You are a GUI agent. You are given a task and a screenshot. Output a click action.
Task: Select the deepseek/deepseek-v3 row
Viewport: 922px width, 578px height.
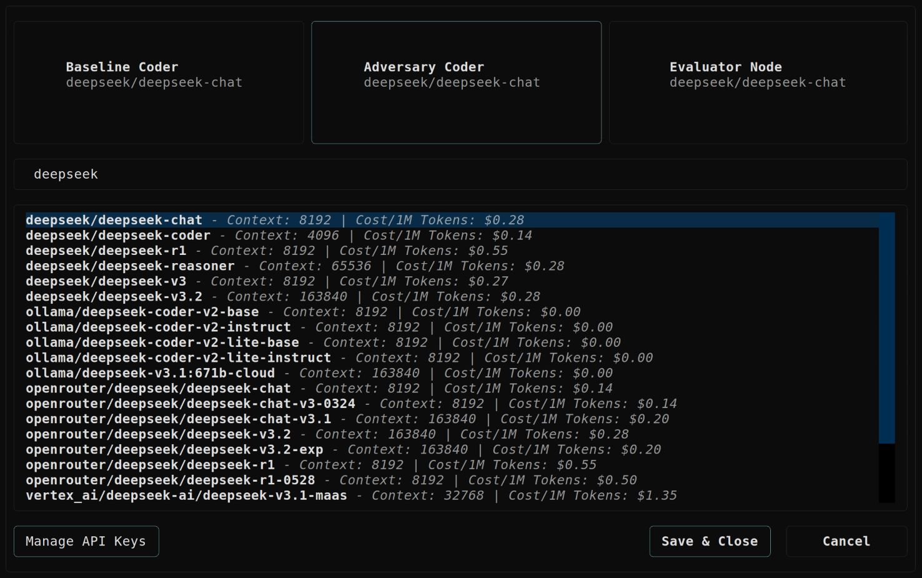click(x=452, y=281)
